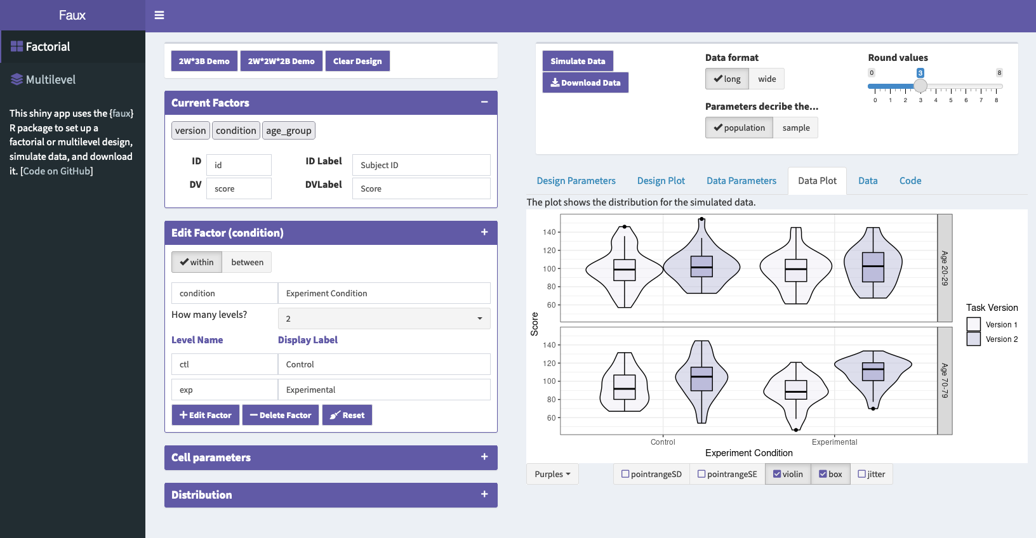
Task: Click the Reset button with brush icon
Action: 347,416
